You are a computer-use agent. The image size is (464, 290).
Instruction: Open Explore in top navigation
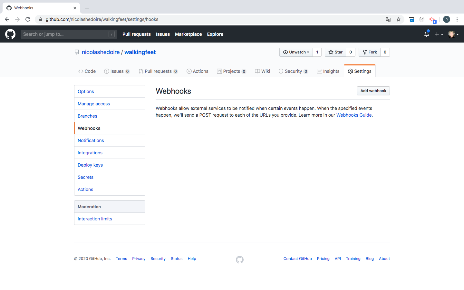(x=215, y=34)
